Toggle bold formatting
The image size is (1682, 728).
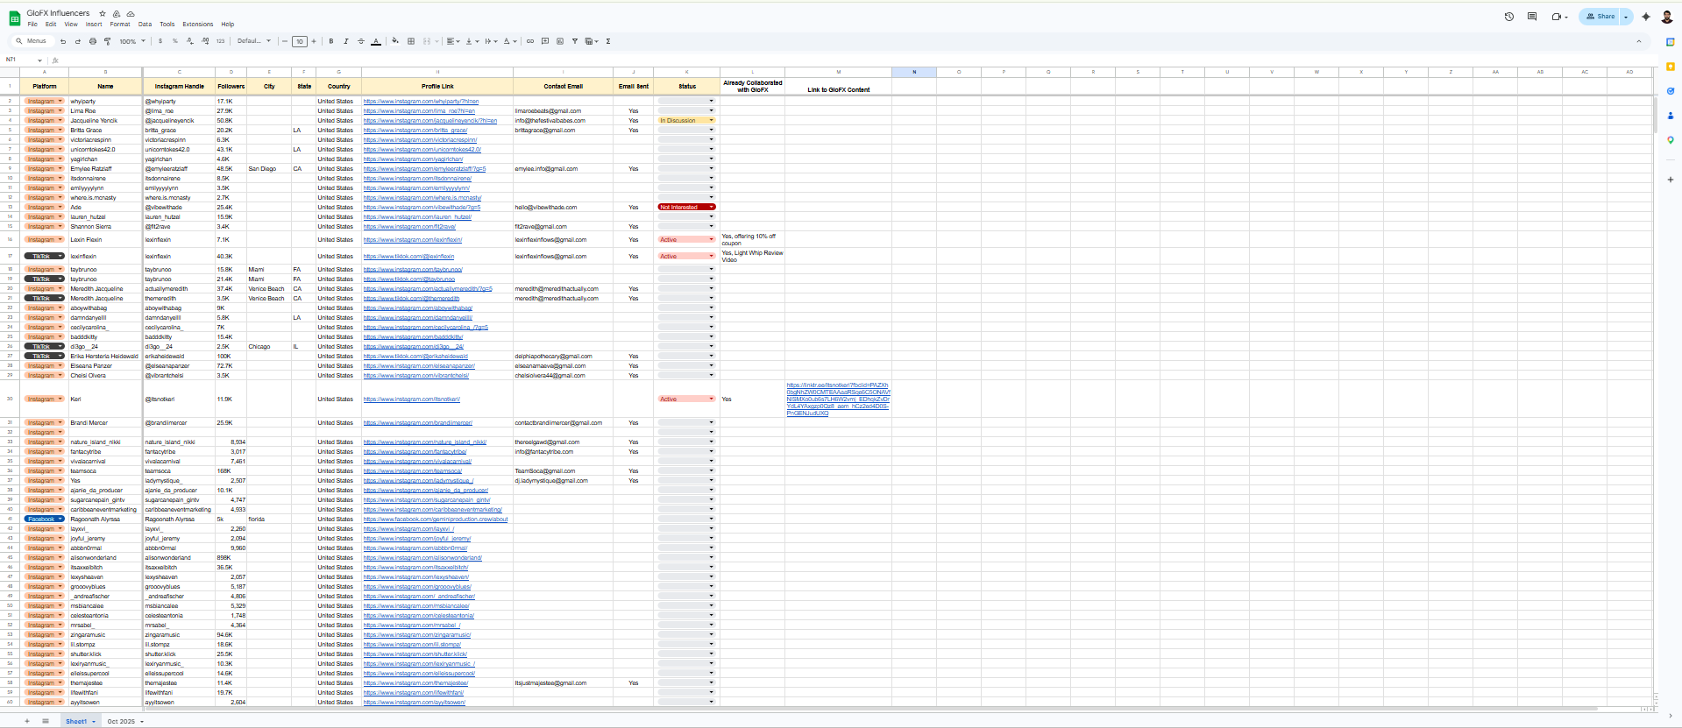pyautogui.click(x=330, y=41)
